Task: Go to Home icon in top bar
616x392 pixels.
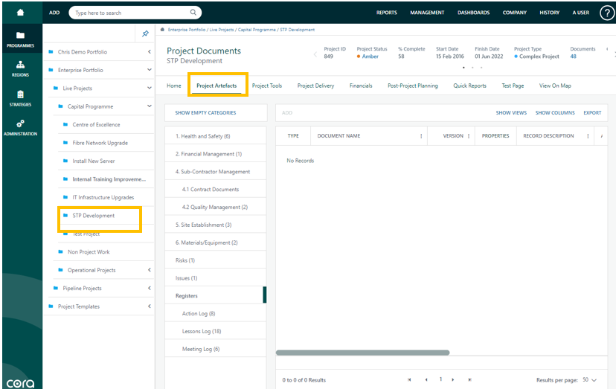Action: click(x=20, y=13)
